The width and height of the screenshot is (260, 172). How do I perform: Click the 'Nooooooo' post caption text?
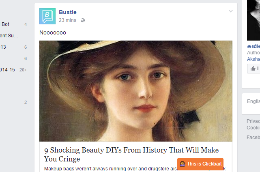(53, 32)
